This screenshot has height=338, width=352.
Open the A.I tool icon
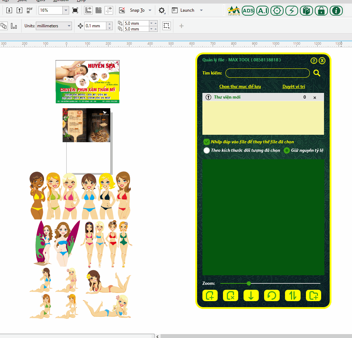262,11
